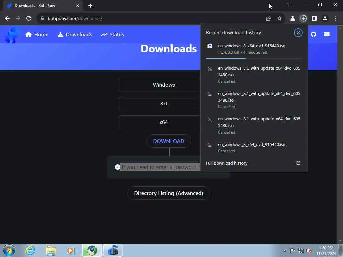This screenshot has height=257, width=343.
Task: Show hidden system tray icons
Action: 285,251
